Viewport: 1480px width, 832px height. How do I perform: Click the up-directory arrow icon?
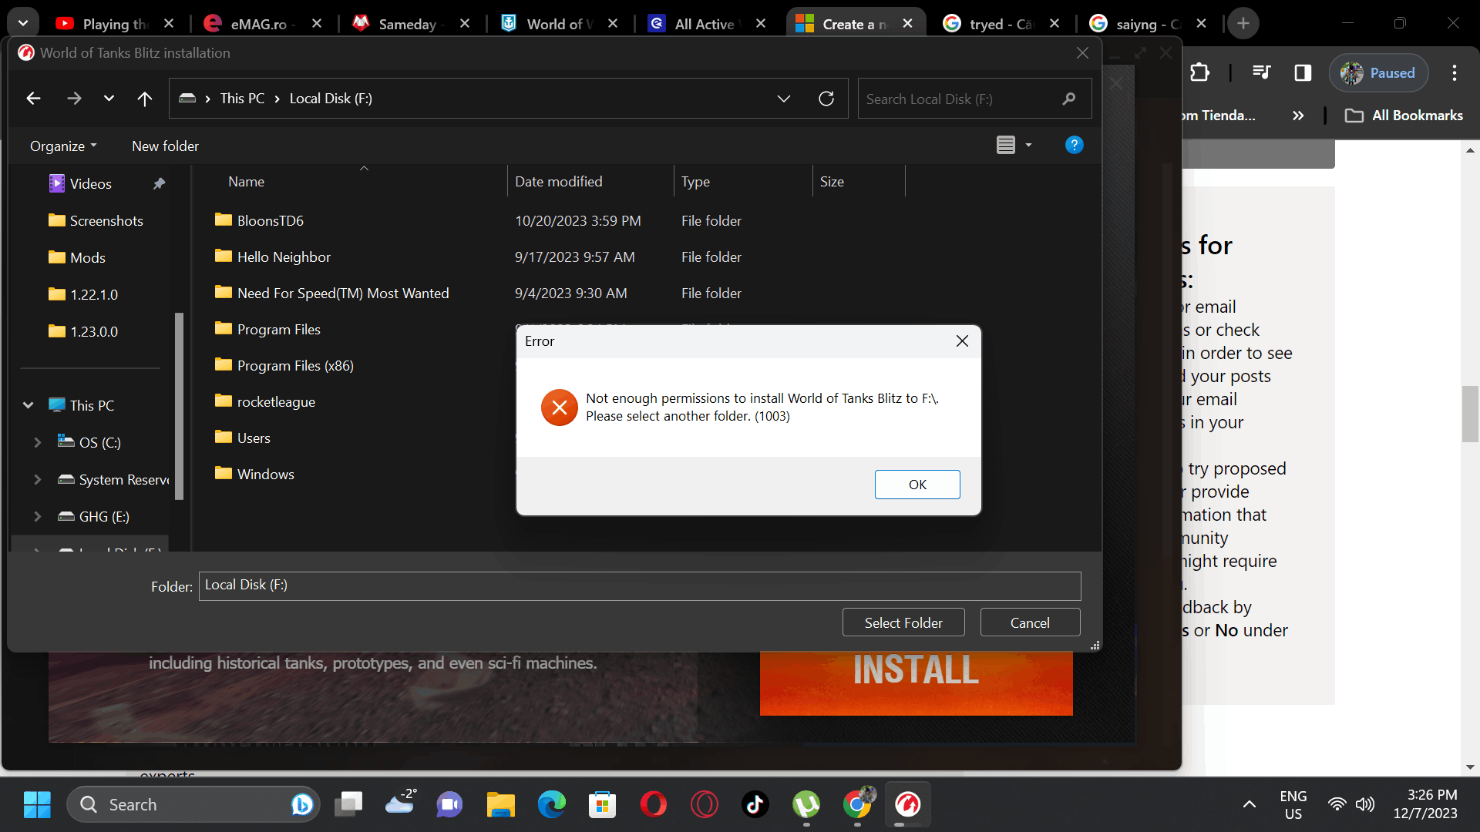pos(144,99)
